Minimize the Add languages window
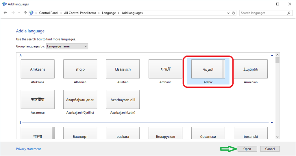This screenshot has height=156, width=296. tap(266, 4)
